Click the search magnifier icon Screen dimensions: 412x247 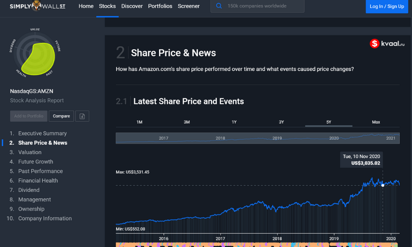(219, 6)
